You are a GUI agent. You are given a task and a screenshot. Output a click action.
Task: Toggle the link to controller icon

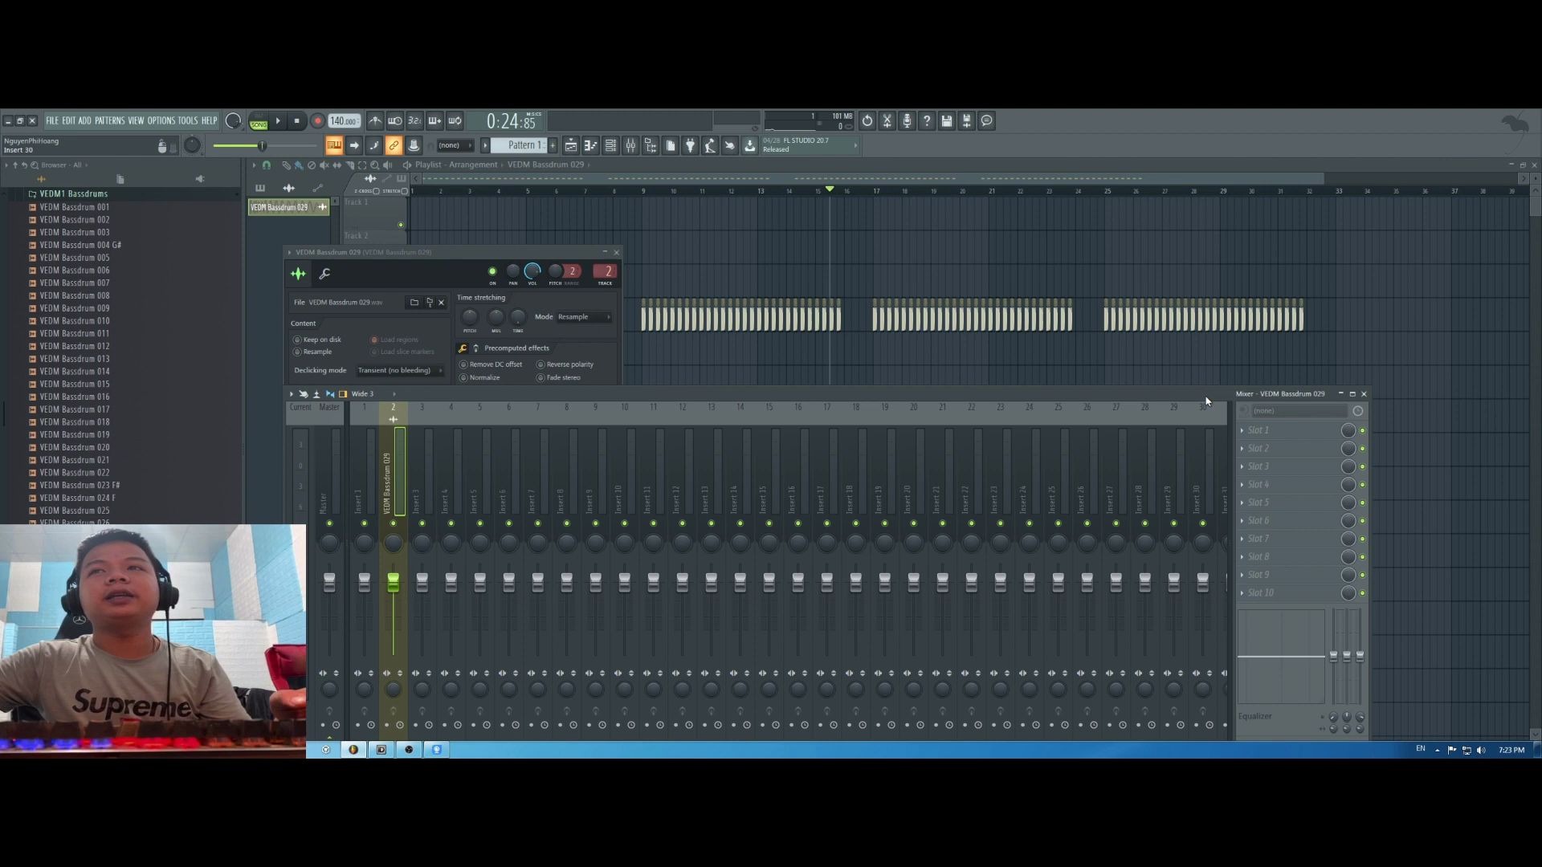[394, 145]
